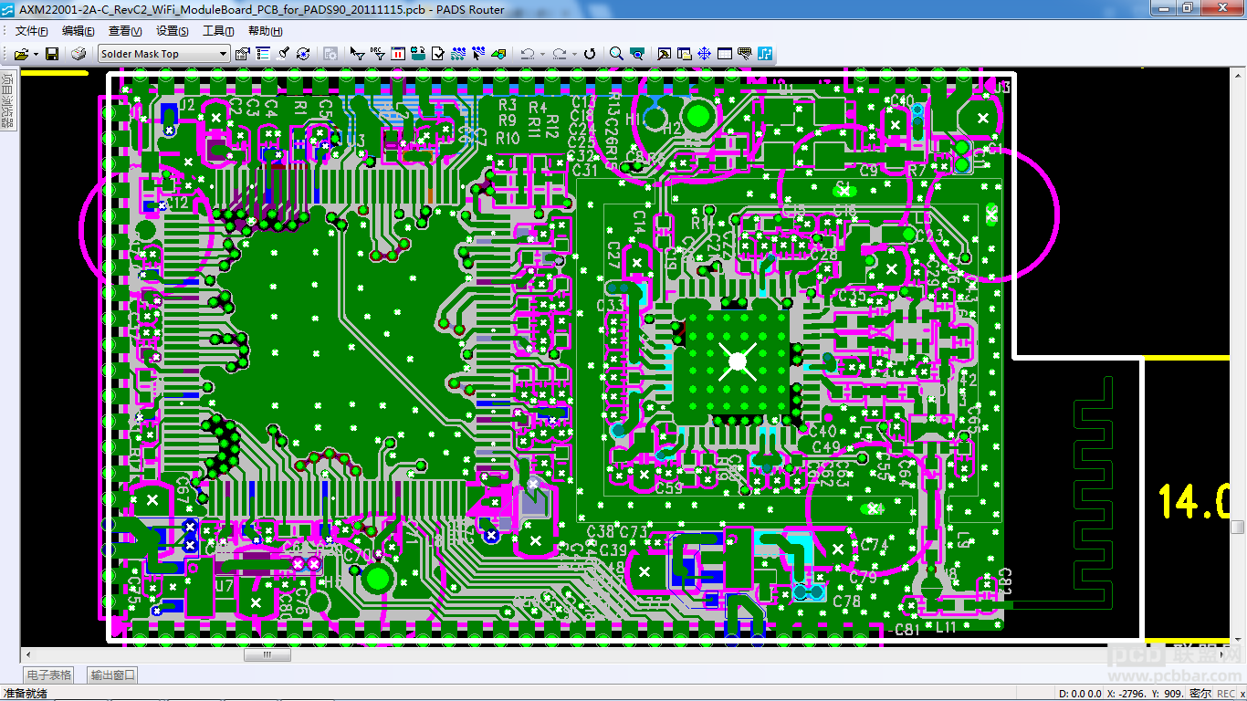This screenshot has width=1247, height=701.
Task: Click the DRC filter toolbar icon
Action: tap(377, 54)
